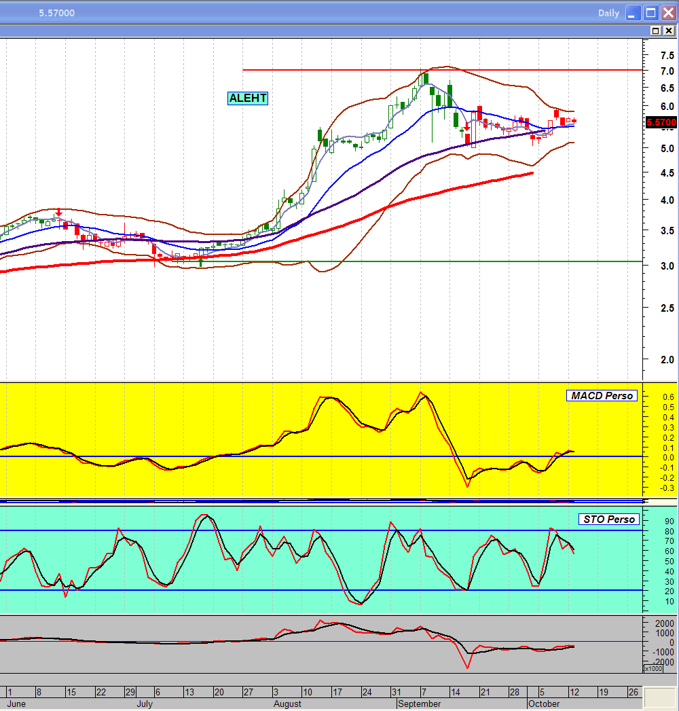Click the 2.0 price axis label

[667, 360]
